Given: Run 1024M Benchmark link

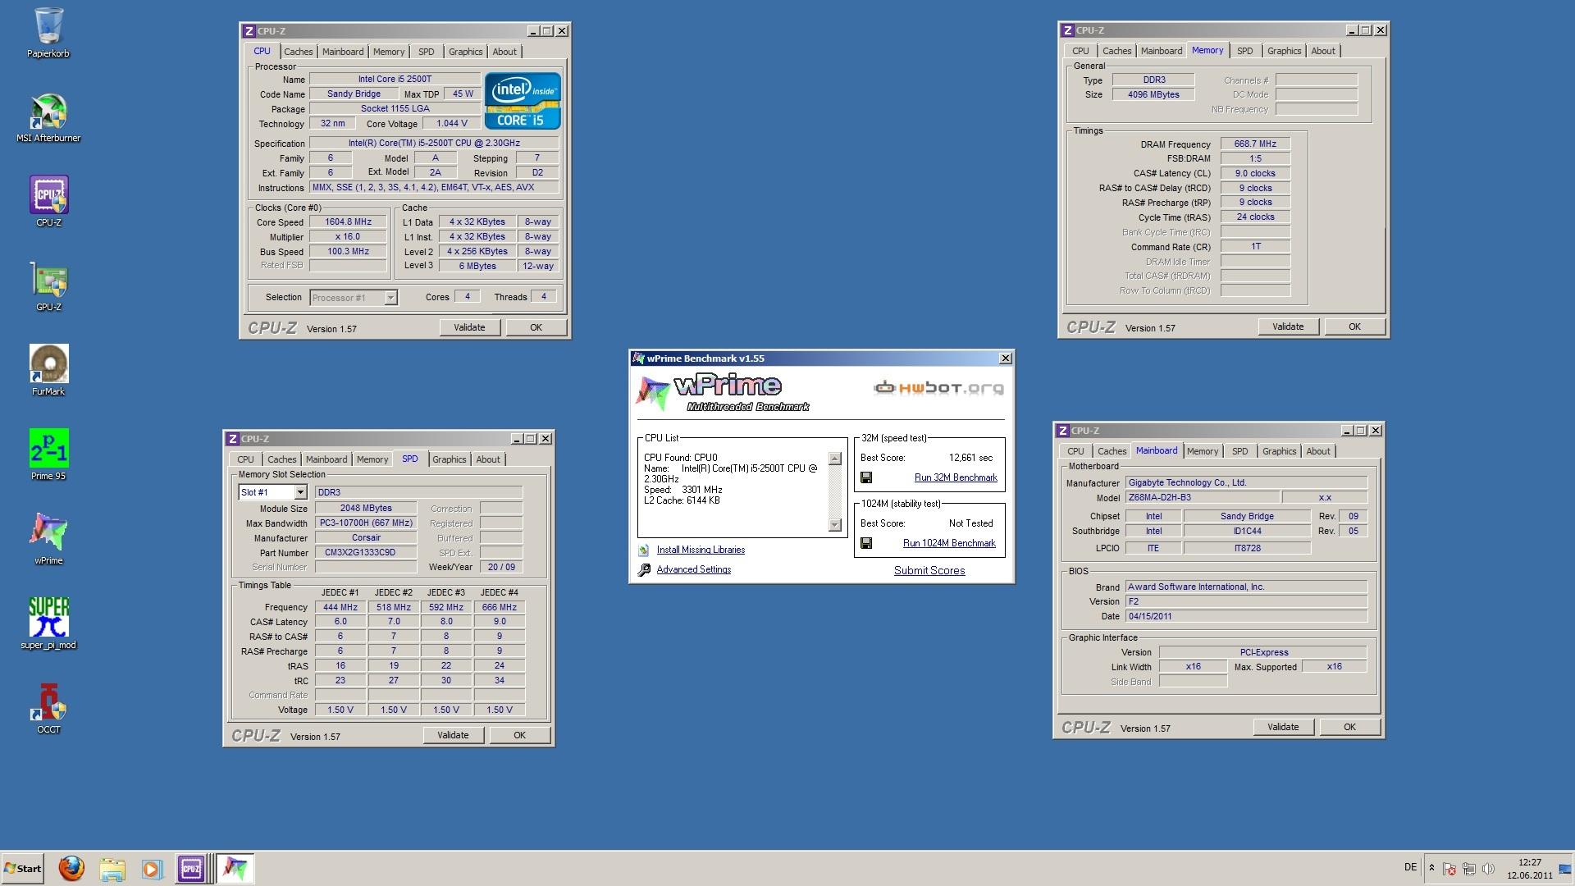Looking at the screenshot, I should [949, 543].
